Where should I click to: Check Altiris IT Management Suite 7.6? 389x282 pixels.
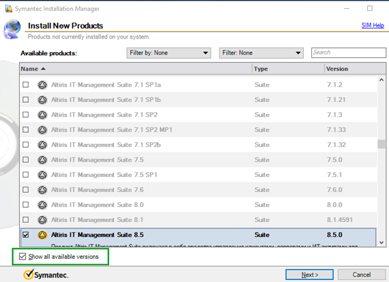pos(26,190)
